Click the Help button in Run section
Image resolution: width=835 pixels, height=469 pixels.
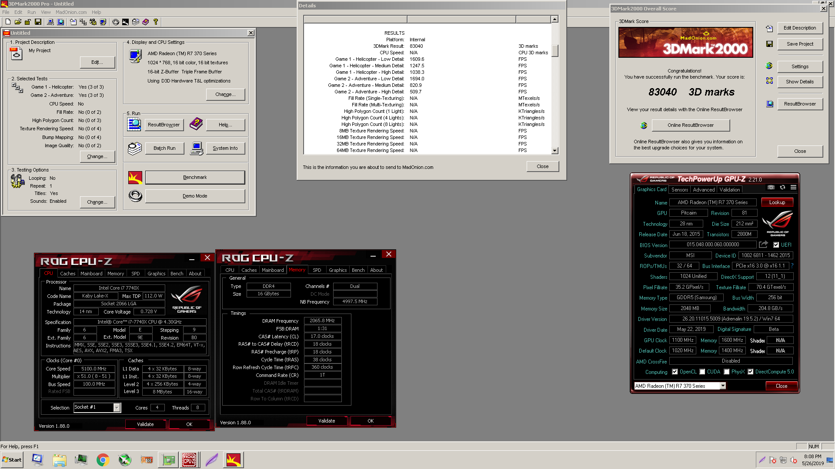(225, 125)
